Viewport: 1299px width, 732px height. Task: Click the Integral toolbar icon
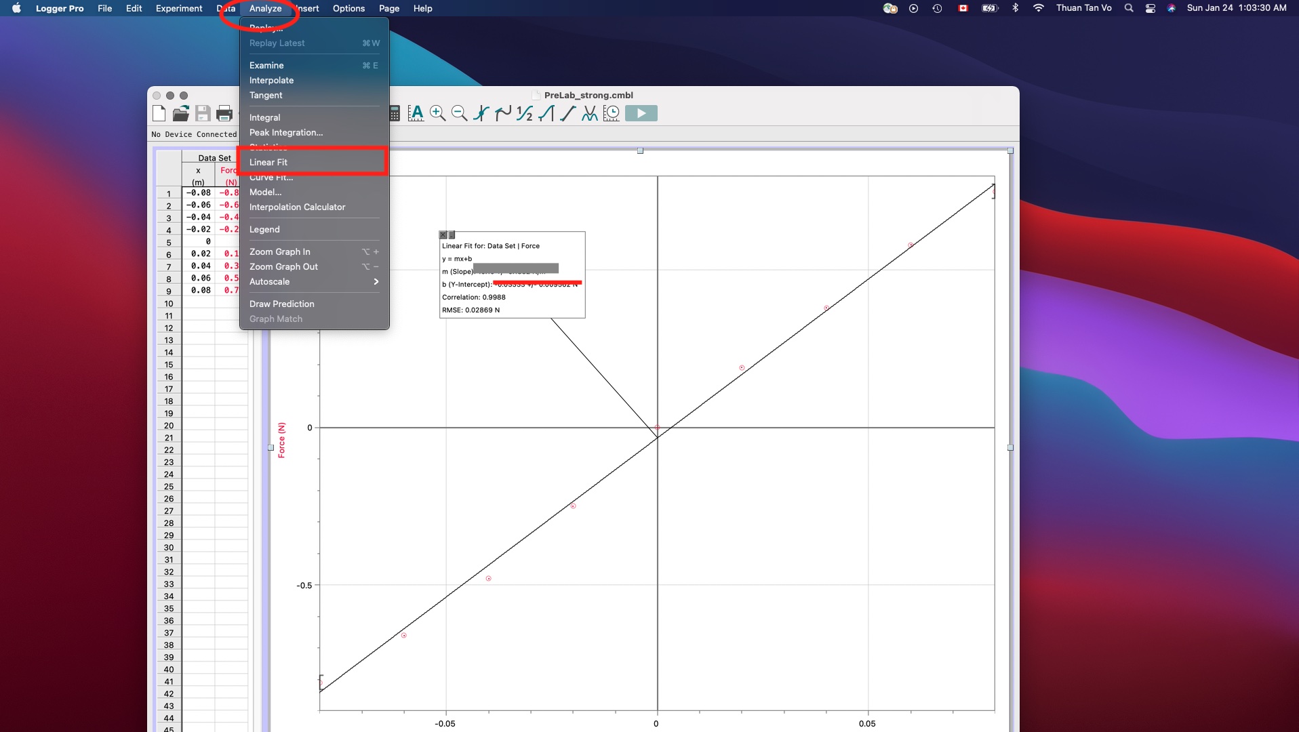[x=546, y=113]
